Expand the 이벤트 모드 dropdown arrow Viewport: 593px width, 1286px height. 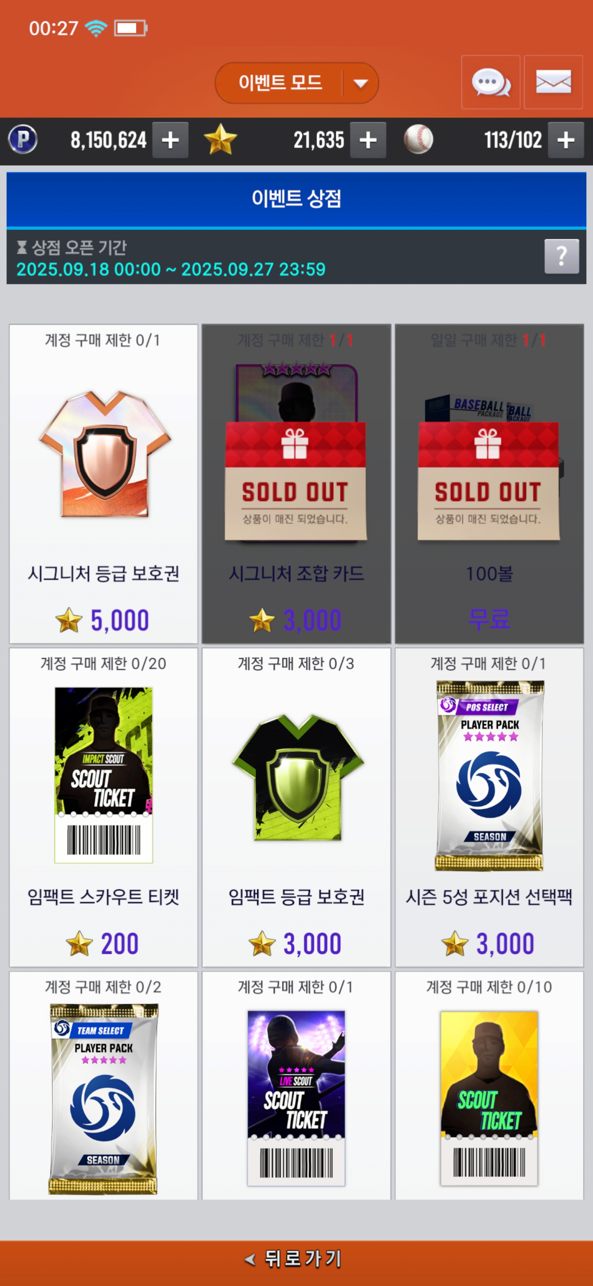pos(360,83)
